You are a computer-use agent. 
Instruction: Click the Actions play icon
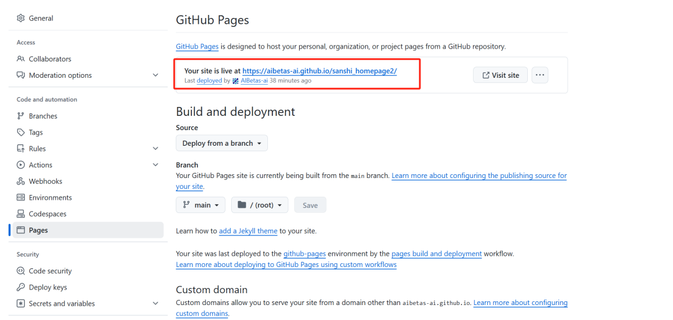[21, 165]
